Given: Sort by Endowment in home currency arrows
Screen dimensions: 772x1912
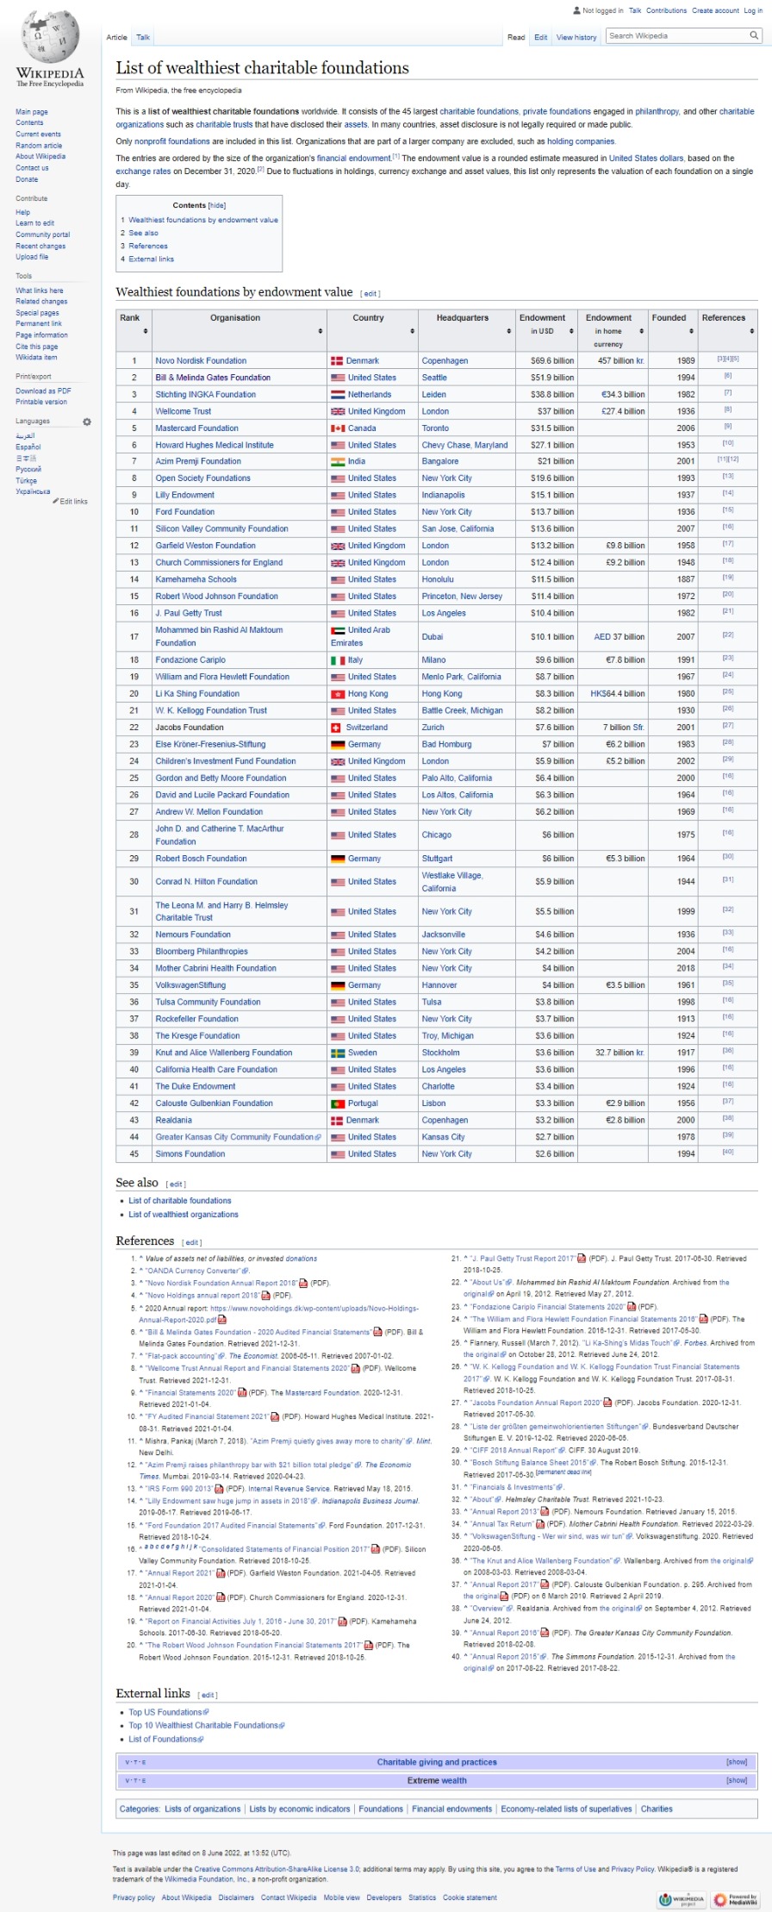Looking at the screenshot, I should point(641,332).
